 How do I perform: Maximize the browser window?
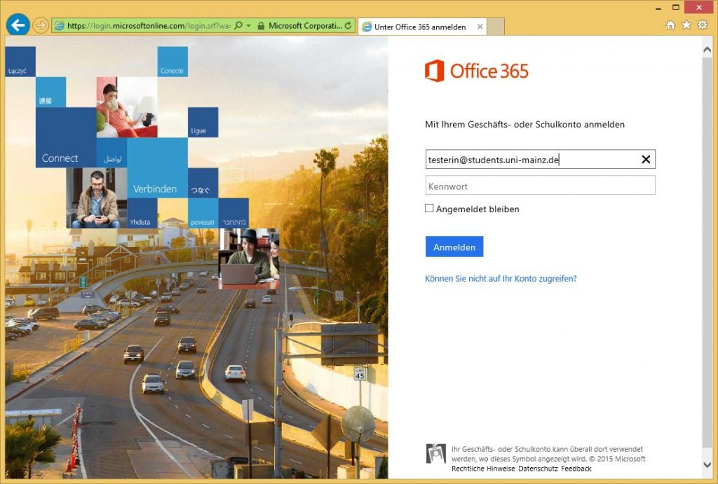coord(675,7)
